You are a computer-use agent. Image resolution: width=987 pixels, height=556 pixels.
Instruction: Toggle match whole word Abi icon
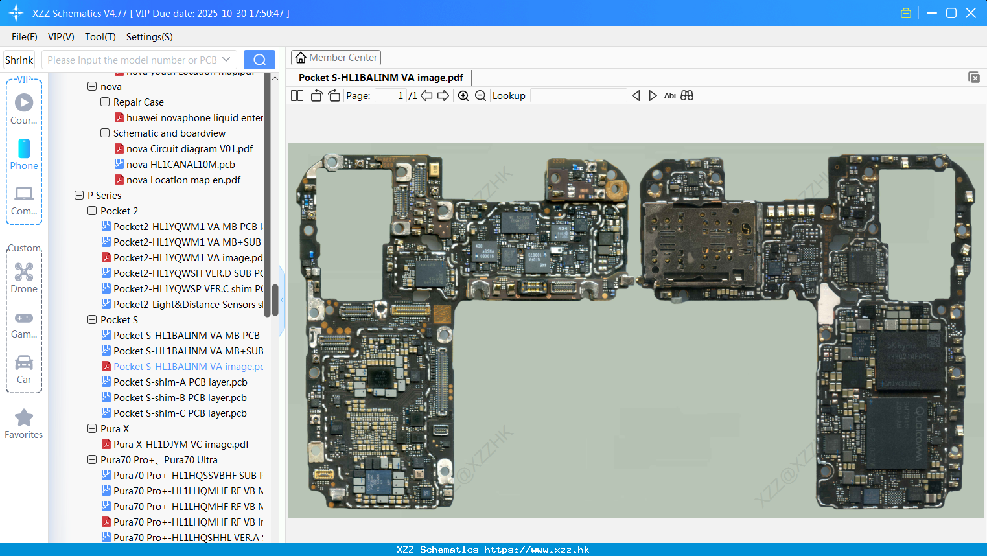coord(669,96)
